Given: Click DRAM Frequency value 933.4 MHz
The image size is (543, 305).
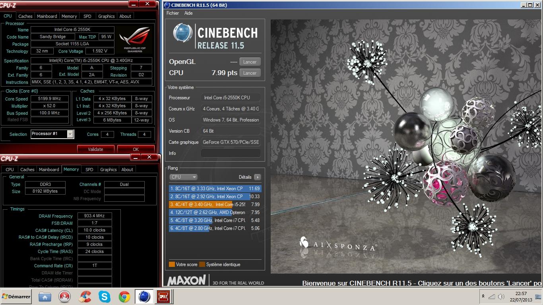Looking at the screenshot, I should click(95, 216).
